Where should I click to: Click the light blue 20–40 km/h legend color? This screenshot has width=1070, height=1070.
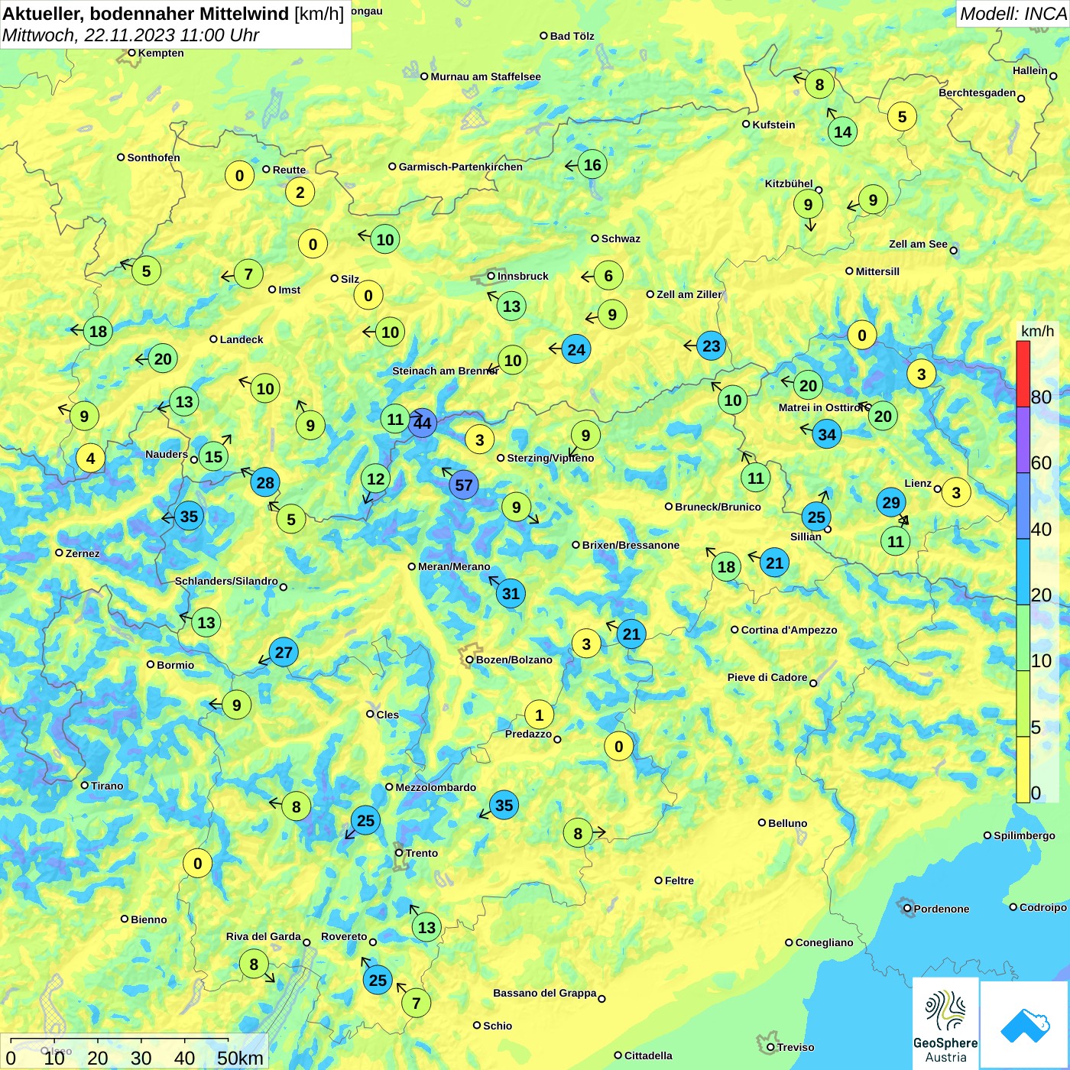coord(1023,572)
